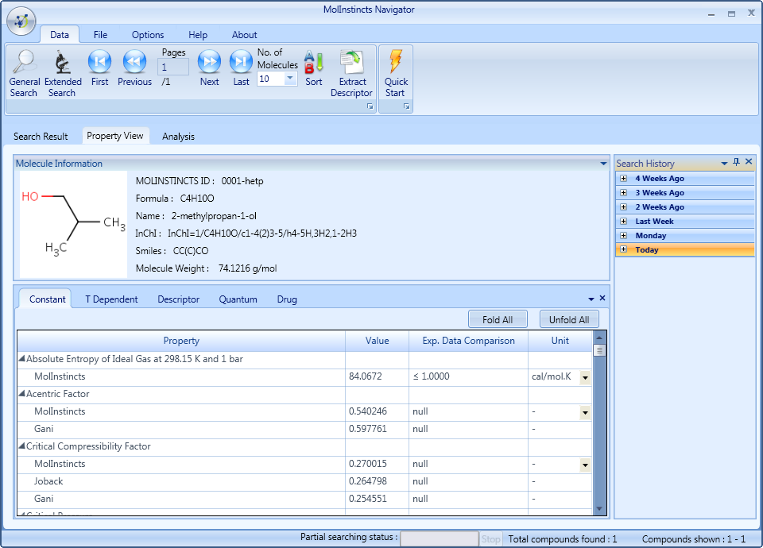763x548 pixels.
Task: Click the Property column header
Action: coord(181,341)
